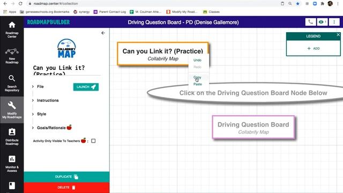Open the Chrome three-dot menu

(x=338, y=4)
